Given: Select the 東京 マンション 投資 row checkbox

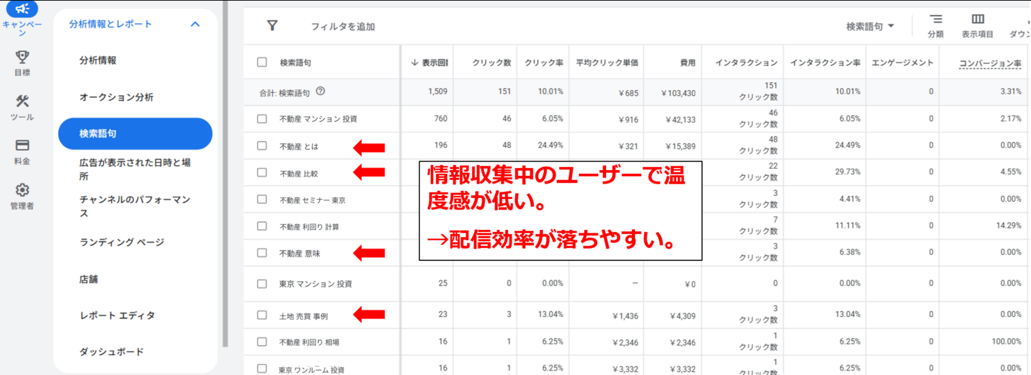Looking at the screenshot, I should pos(262,284).
